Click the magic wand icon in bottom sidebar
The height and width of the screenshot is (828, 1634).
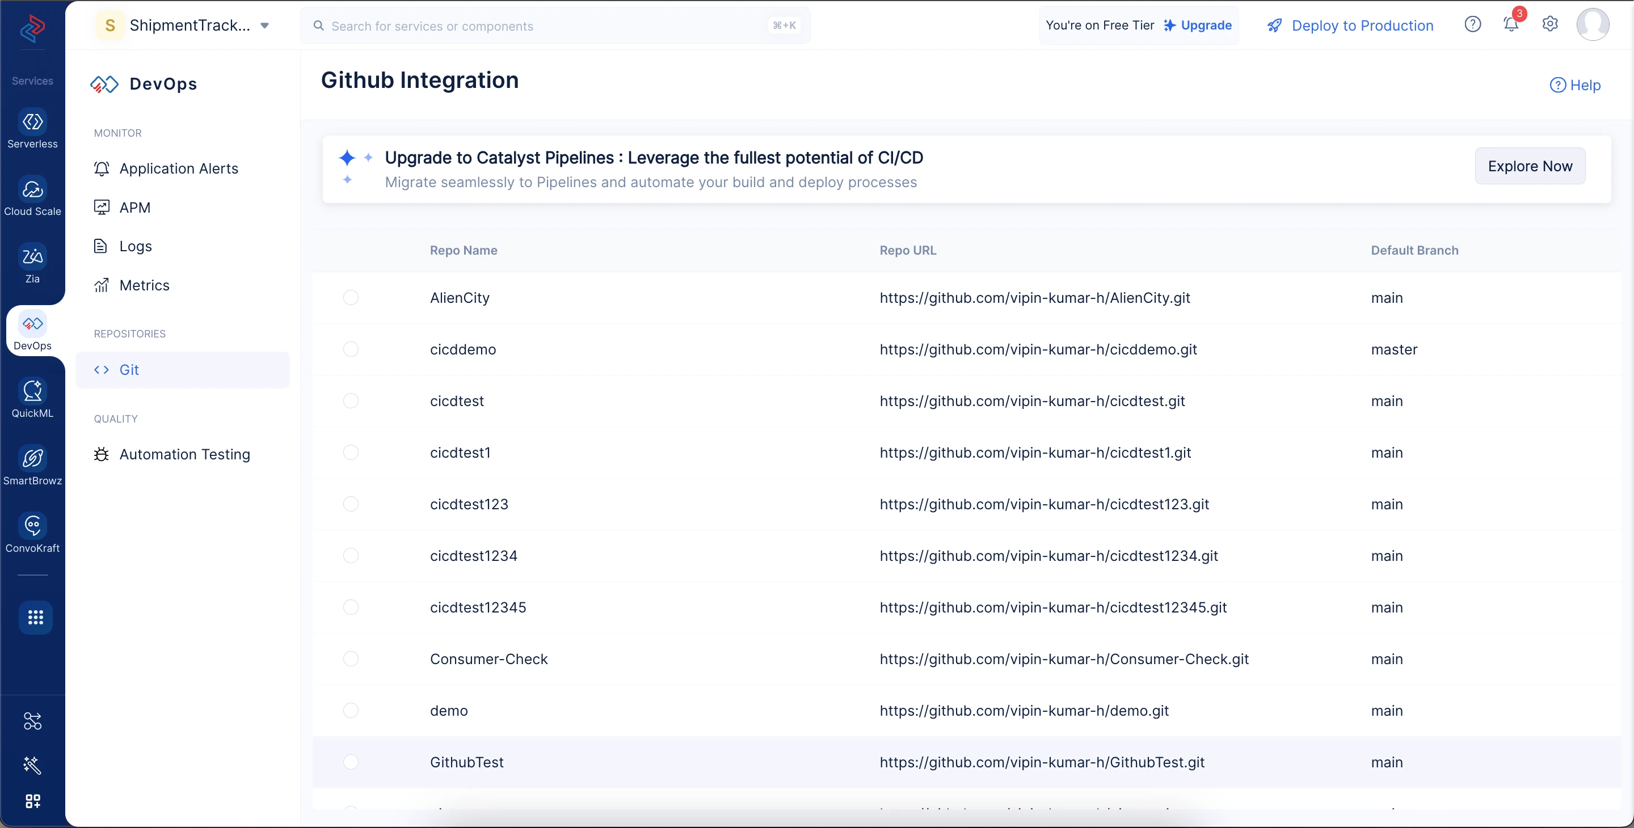[32, 765]
